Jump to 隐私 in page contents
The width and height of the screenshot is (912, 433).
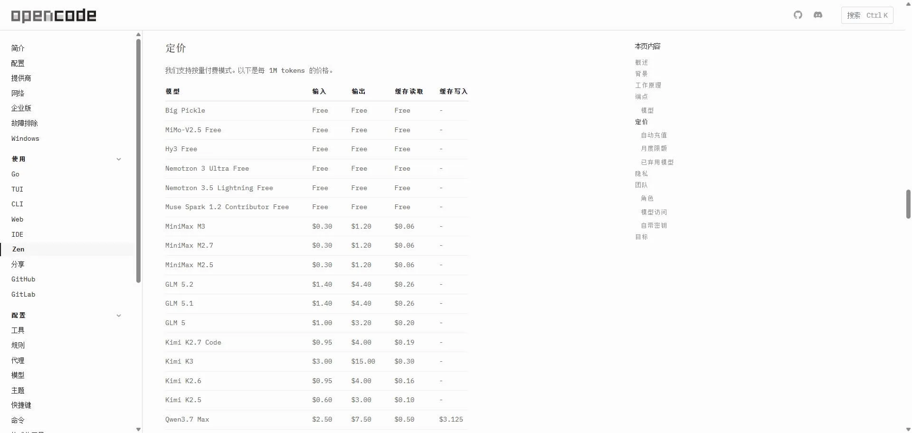click(641, 173)
